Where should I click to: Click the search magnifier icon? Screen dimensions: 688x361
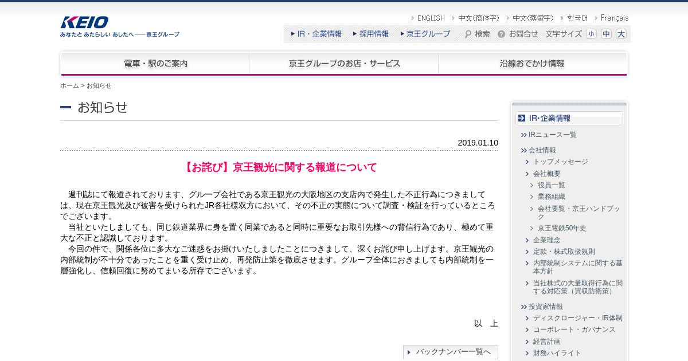(468, 34)
